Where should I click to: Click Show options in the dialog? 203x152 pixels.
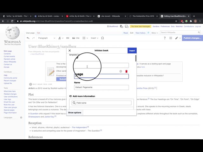pyautogui.click(x=75, y=113)
